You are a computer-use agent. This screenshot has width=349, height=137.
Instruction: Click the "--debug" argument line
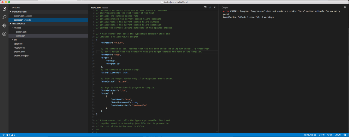click(111, 60)
